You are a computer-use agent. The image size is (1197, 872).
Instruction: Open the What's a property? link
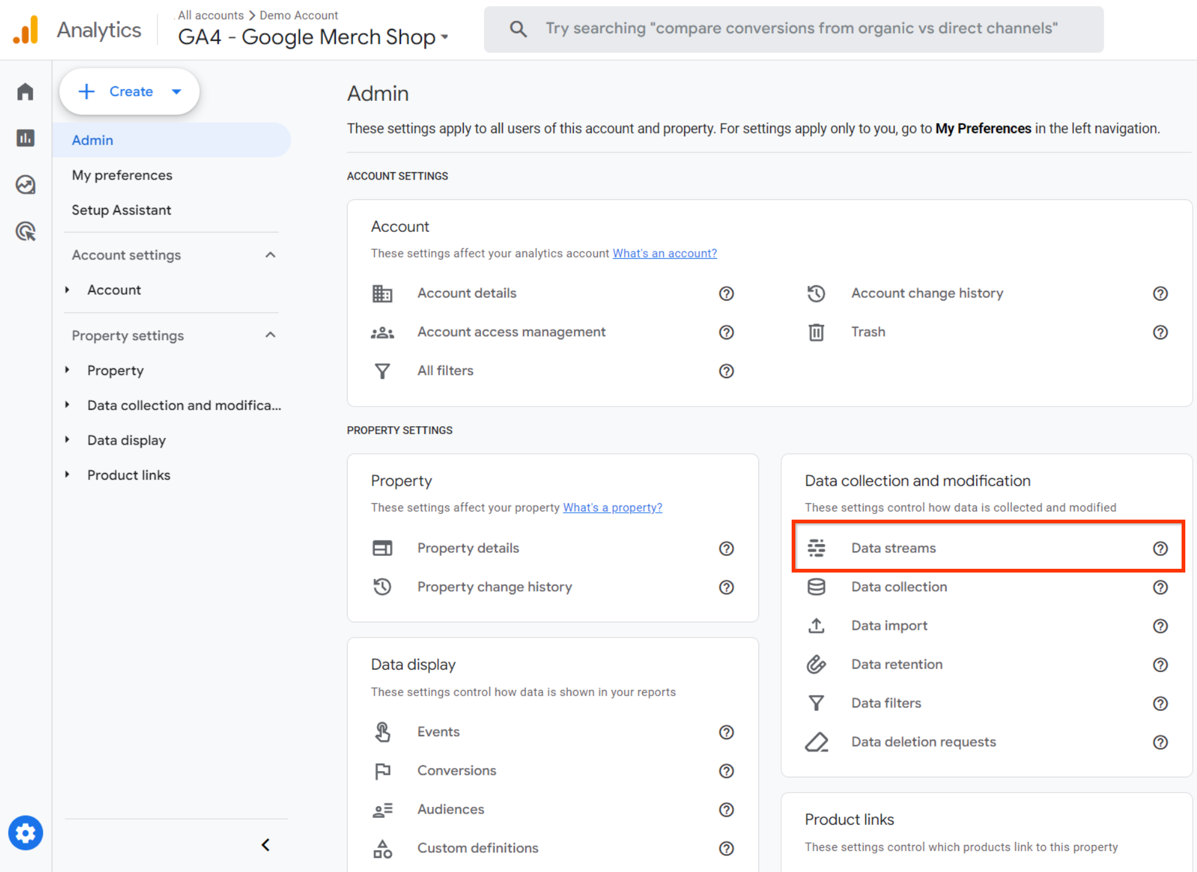pyautogui.click(x=613, y=508)
